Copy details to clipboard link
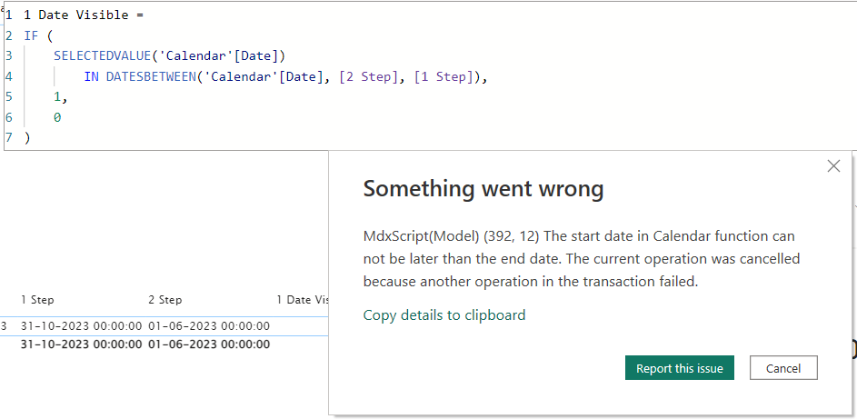The height and width of the screenshot is (419, 857). click(444, 314)
